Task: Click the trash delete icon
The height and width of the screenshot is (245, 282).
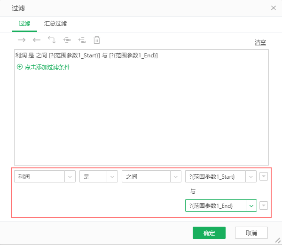Action: [97, 40]
